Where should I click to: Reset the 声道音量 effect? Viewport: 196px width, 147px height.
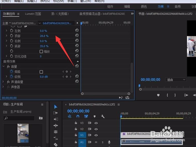[77, 81]
